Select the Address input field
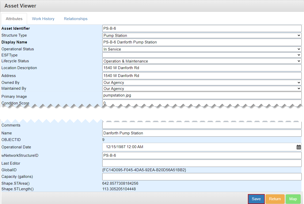Viewport: 304px width, 204px height. (x=202, y=76)
